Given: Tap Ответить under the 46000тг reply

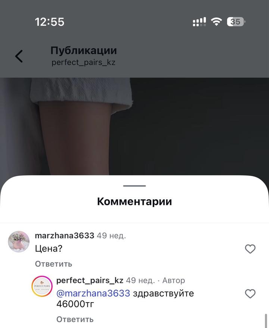Looking at the screenshot, I should [75, 319].
